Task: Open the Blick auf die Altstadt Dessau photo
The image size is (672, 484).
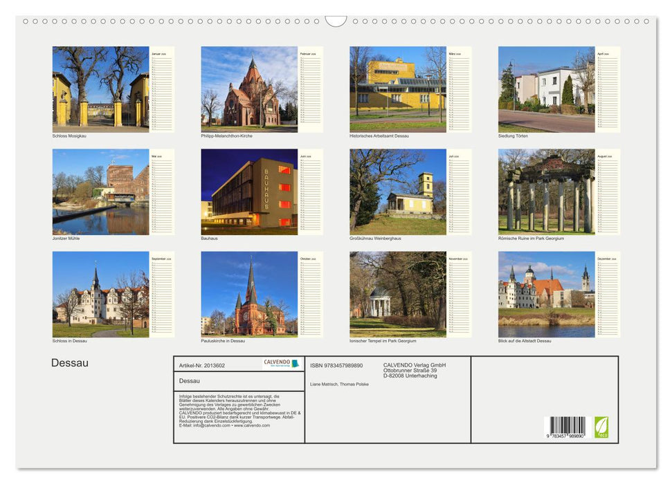Action: (x=547, y=293)
